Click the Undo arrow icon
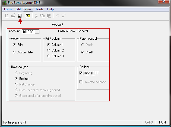 [x=57, y=16]
